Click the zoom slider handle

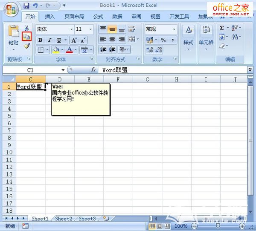click(218, 226)
